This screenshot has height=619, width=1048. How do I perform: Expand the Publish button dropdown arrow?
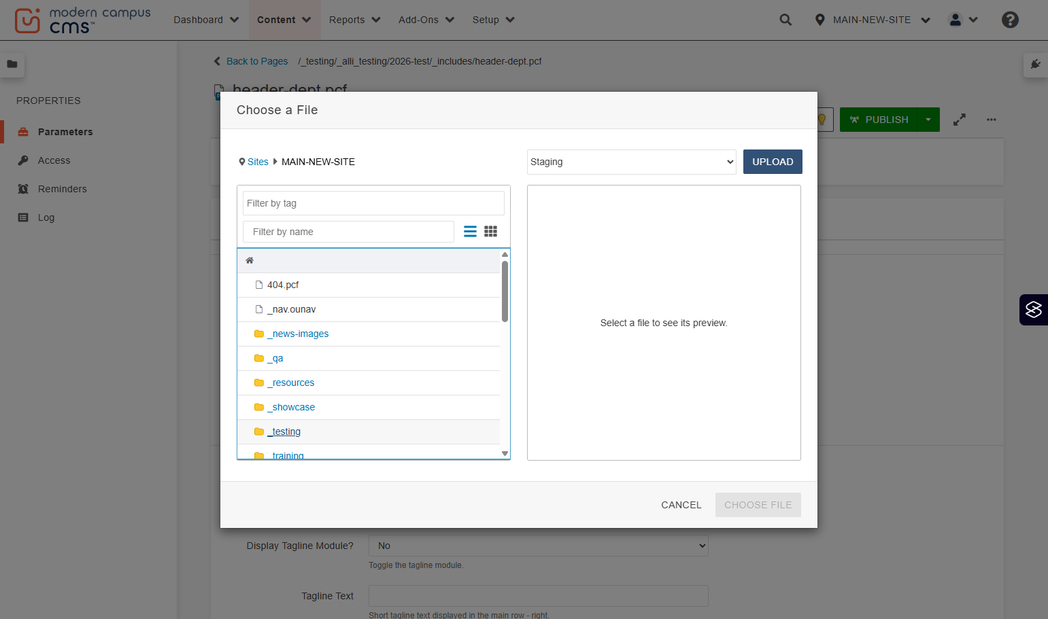click(928, 120)
